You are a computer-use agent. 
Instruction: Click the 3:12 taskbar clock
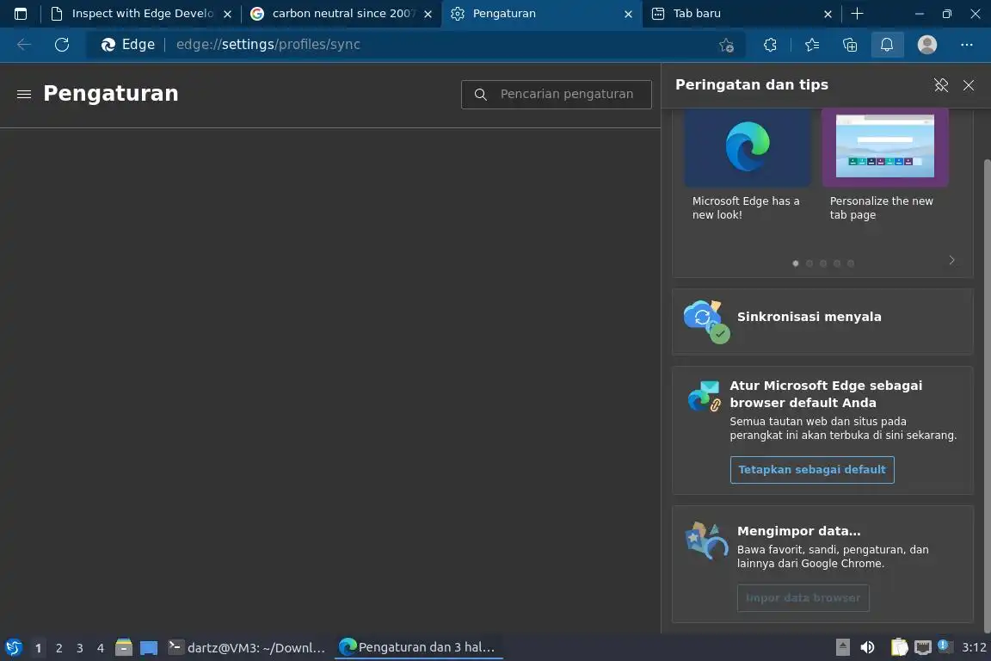point(974,647)
